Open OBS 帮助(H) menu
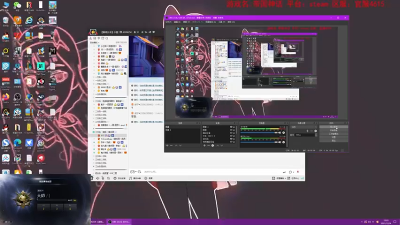 click(231, 22)
